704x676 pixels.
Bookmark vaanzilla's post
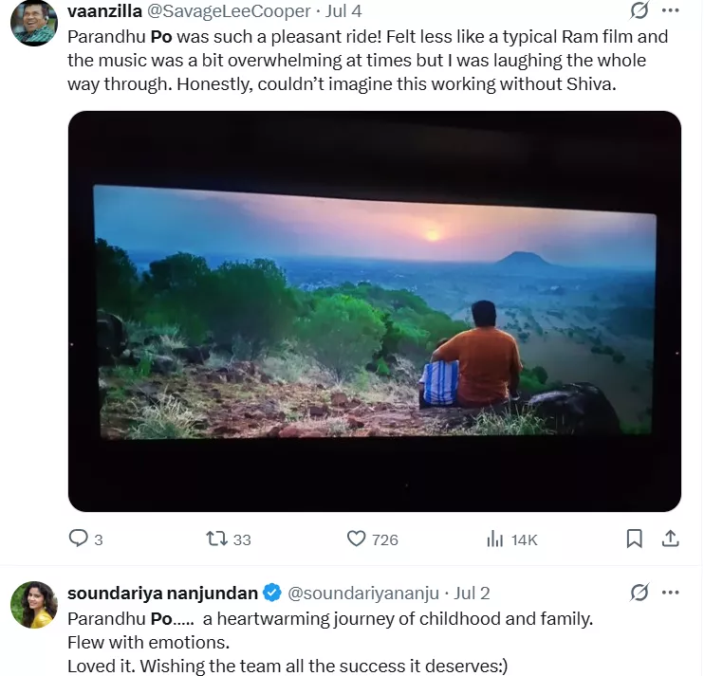click(x=635, y=539)
